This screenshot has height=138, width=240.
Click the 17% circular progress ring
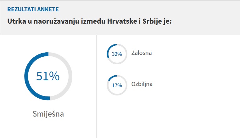click(x=117, y=85)
